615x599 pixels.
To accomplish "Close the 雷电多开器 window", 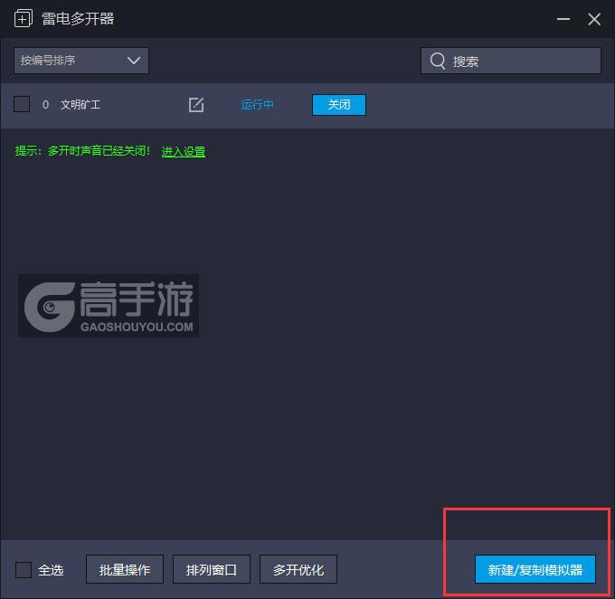I will tap(594, 19).
